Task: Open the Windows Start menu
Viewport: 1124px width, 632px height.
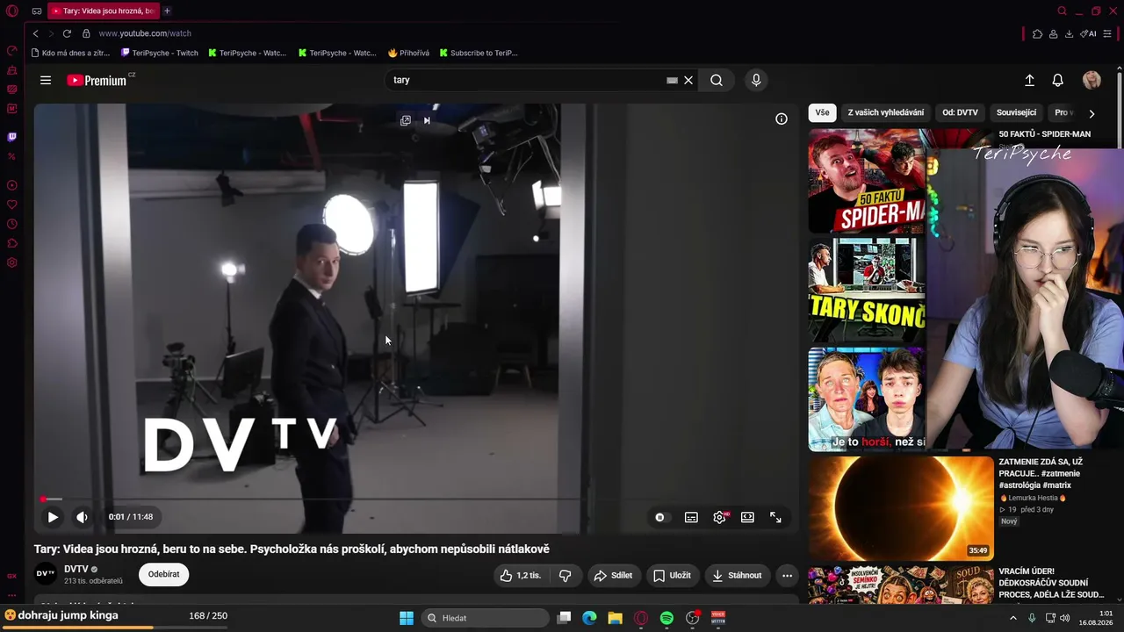Action: [407, 618]
